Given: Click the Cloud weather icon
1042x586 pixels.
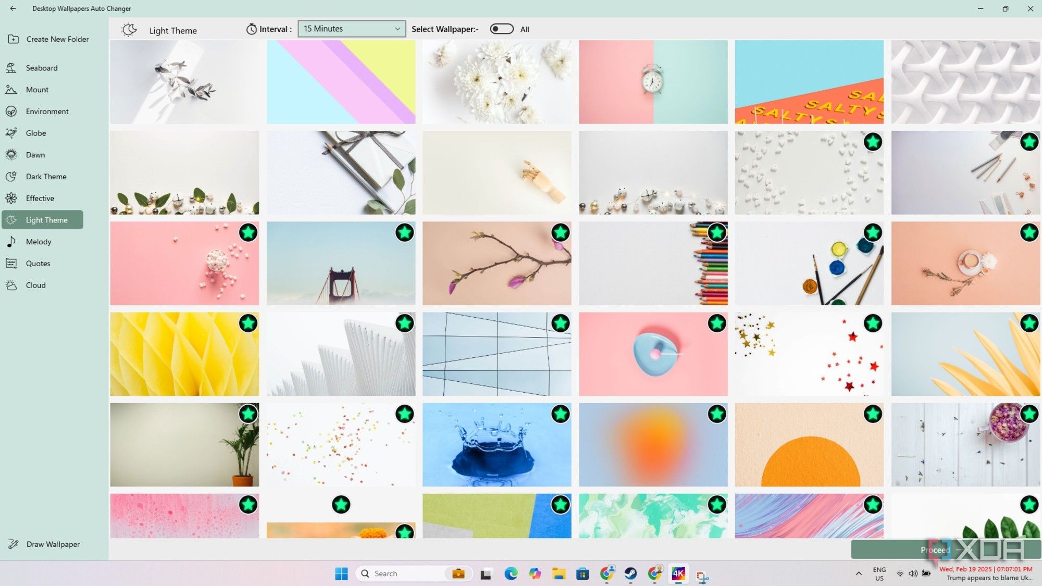Looking at the screenshot, I should point(11,285).
